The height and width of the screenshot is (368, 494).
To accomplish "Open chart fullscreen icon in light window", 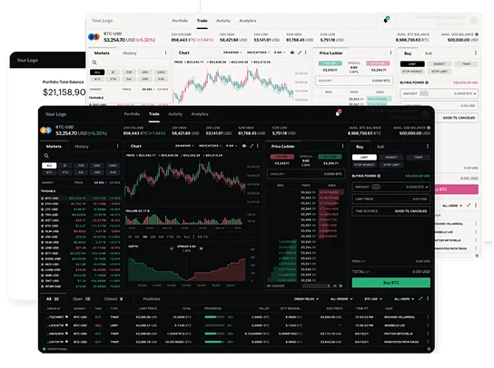I will (300, 53).
